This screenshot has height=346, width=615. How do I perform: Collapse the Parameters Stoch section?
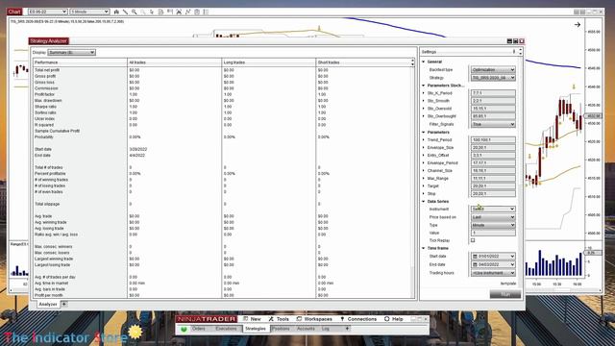[423, 86]
